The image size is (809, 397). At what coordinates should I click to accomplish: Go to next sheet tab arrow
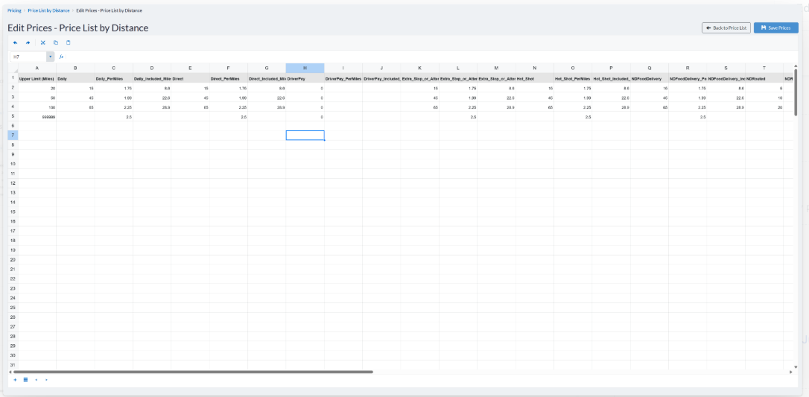tap(46, 379)
